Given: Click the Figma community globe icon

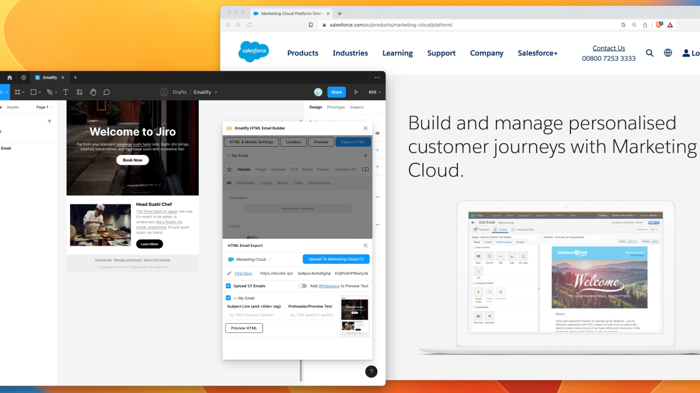Looking at the screenshot, I should pos(23,77).
